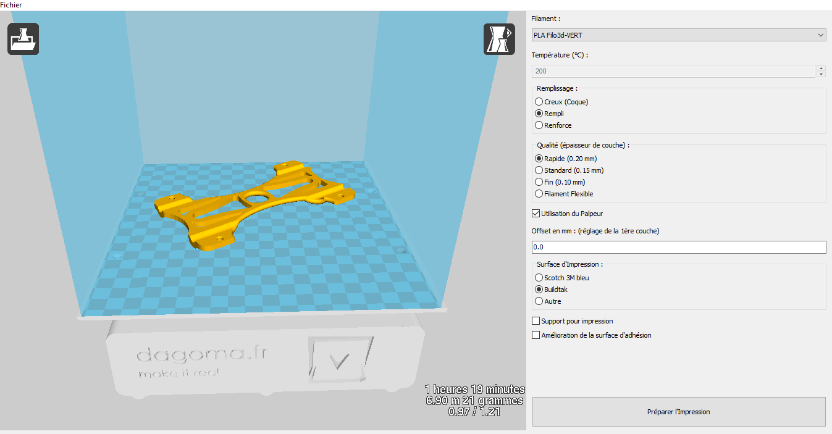Click the 6.90 m 21 grammes filament estimate
832x434 pixels.
pyautogui.click(x=475, y=401)
